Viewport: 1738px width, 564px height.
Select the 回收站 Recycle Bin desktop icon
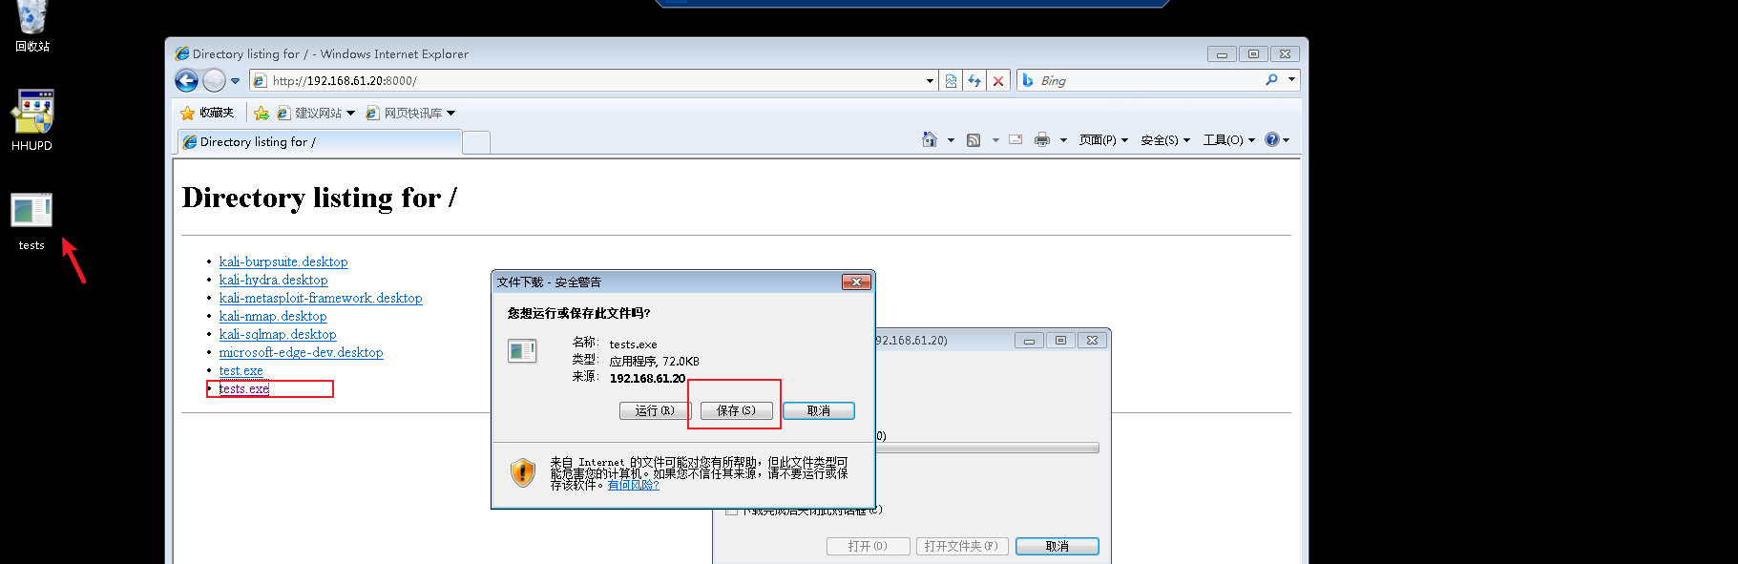(31, 27)
